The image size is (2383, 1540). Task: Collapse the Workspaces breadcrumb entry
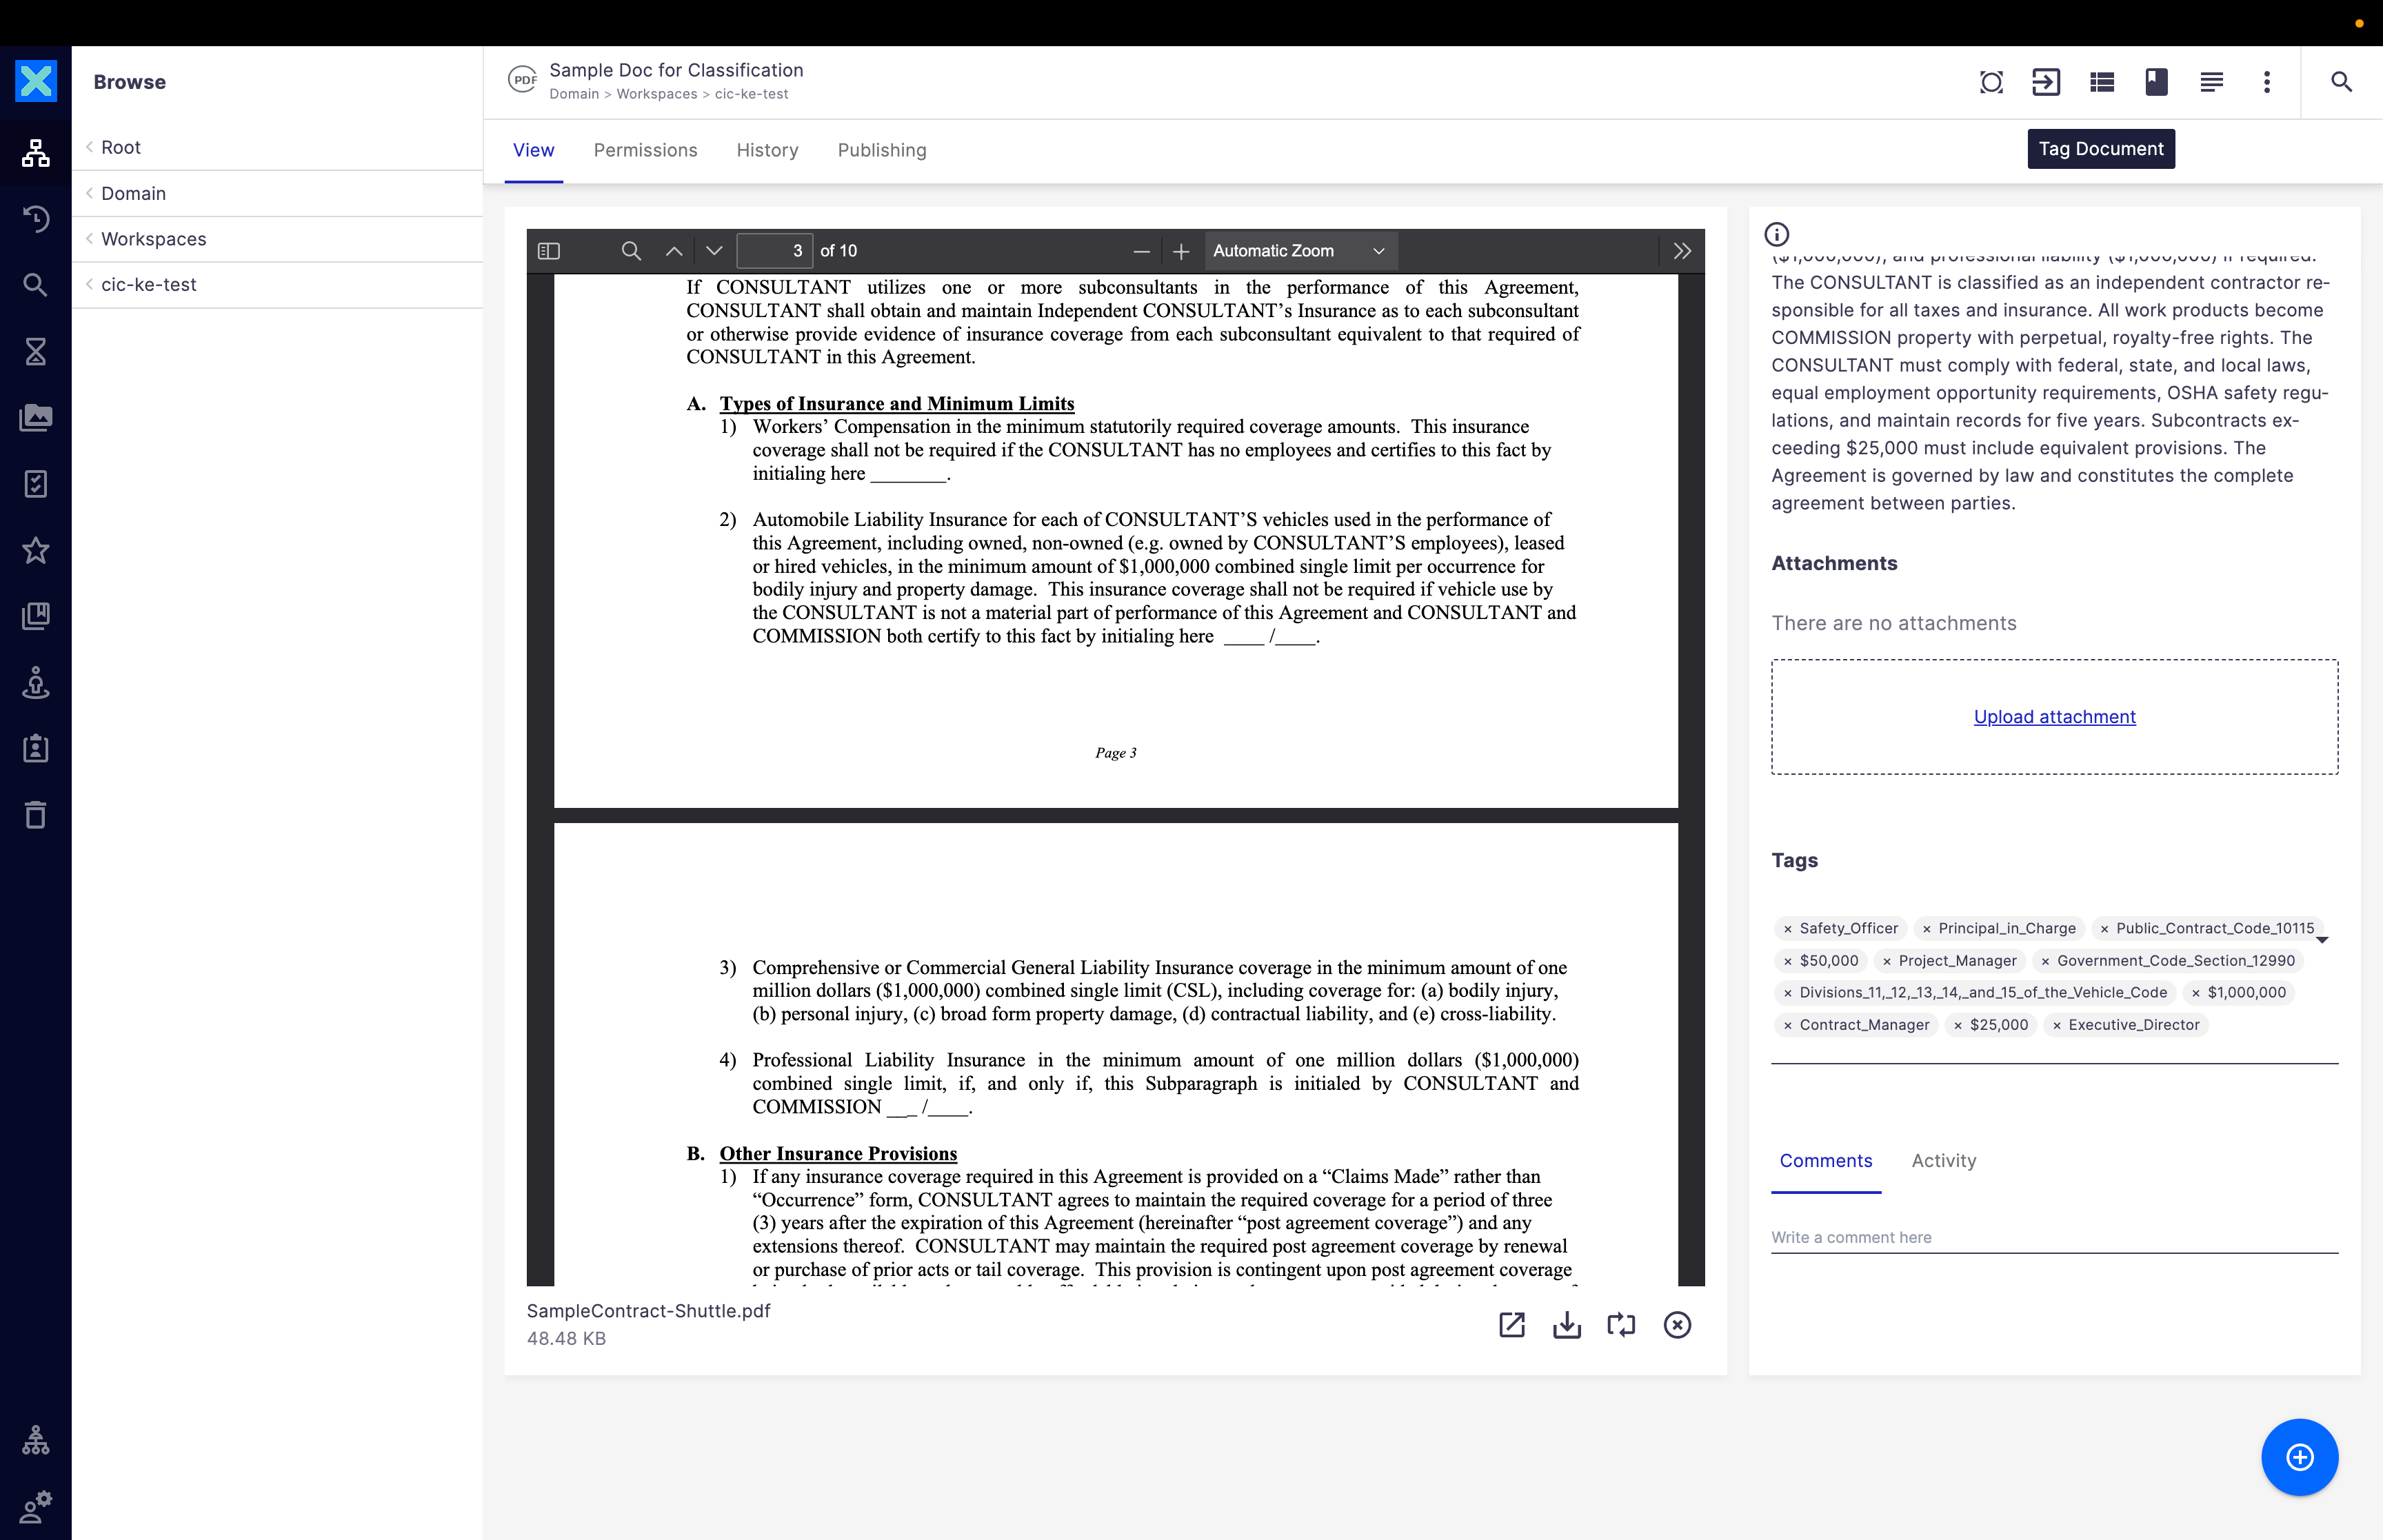[x=90, y=239]
